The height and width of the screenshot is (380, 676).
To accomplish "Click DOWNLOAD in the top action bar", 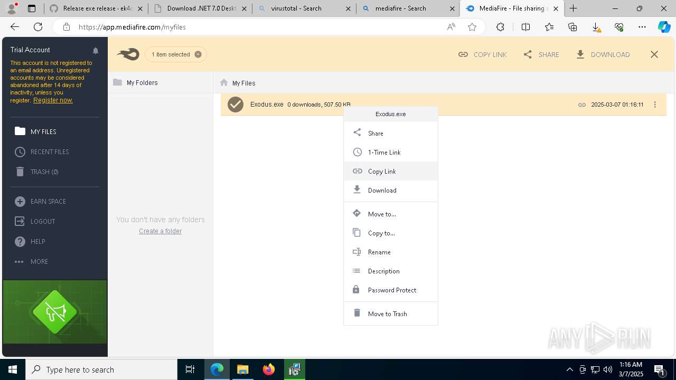I will point(603,54).
